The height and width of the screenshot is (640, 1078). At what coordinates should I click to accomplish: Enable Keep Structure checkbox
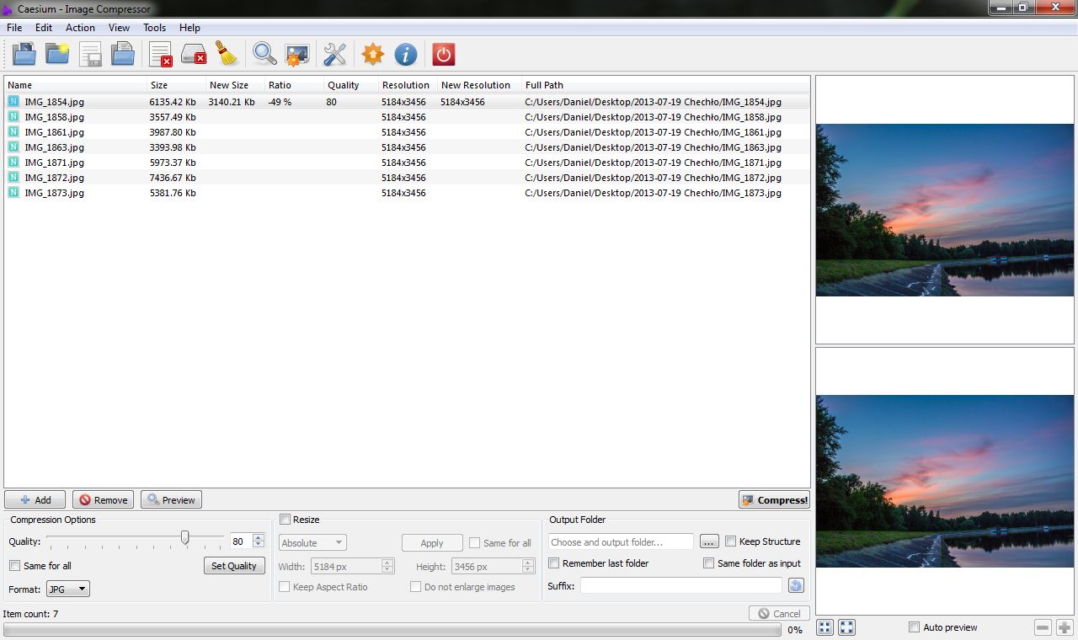pyautogui.click(x=731, y=541)
